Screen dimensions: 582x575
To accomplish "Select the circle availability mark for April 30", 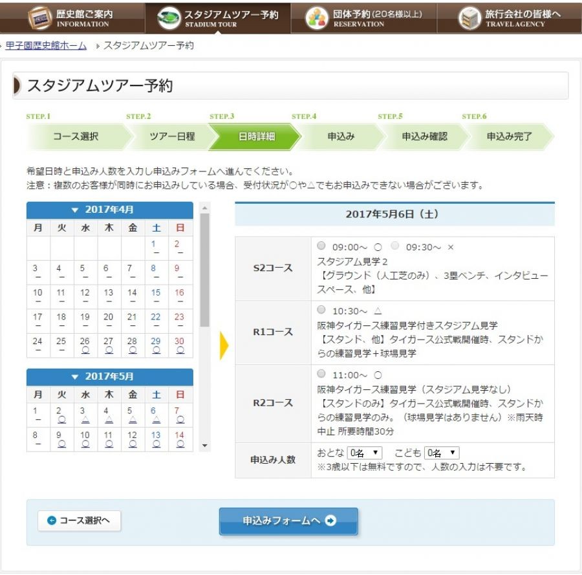I will [180, 350].
